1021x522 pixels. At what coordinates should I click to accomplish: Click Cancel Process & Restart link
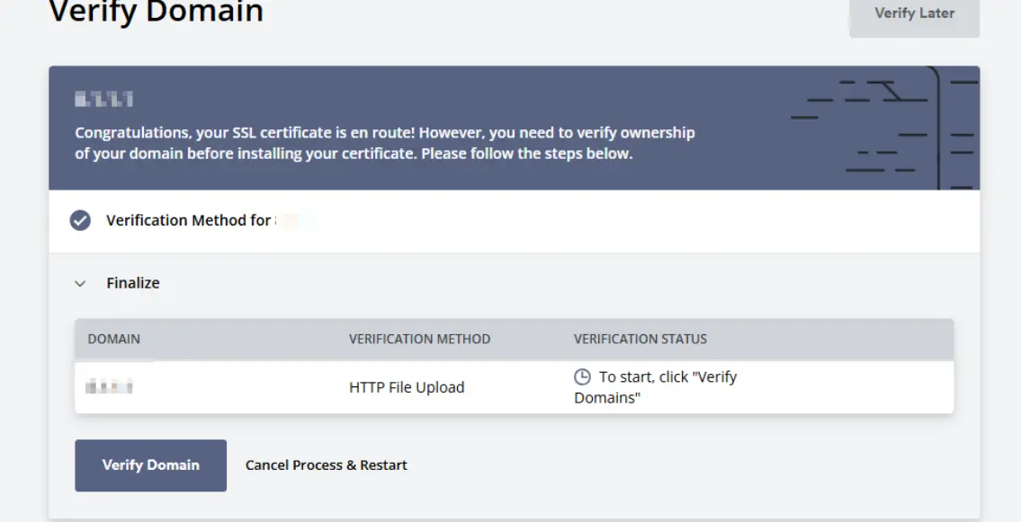click(x=327, y=464)
